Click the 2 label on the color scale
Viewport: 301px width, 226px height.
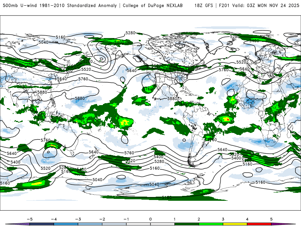[199, 219]
